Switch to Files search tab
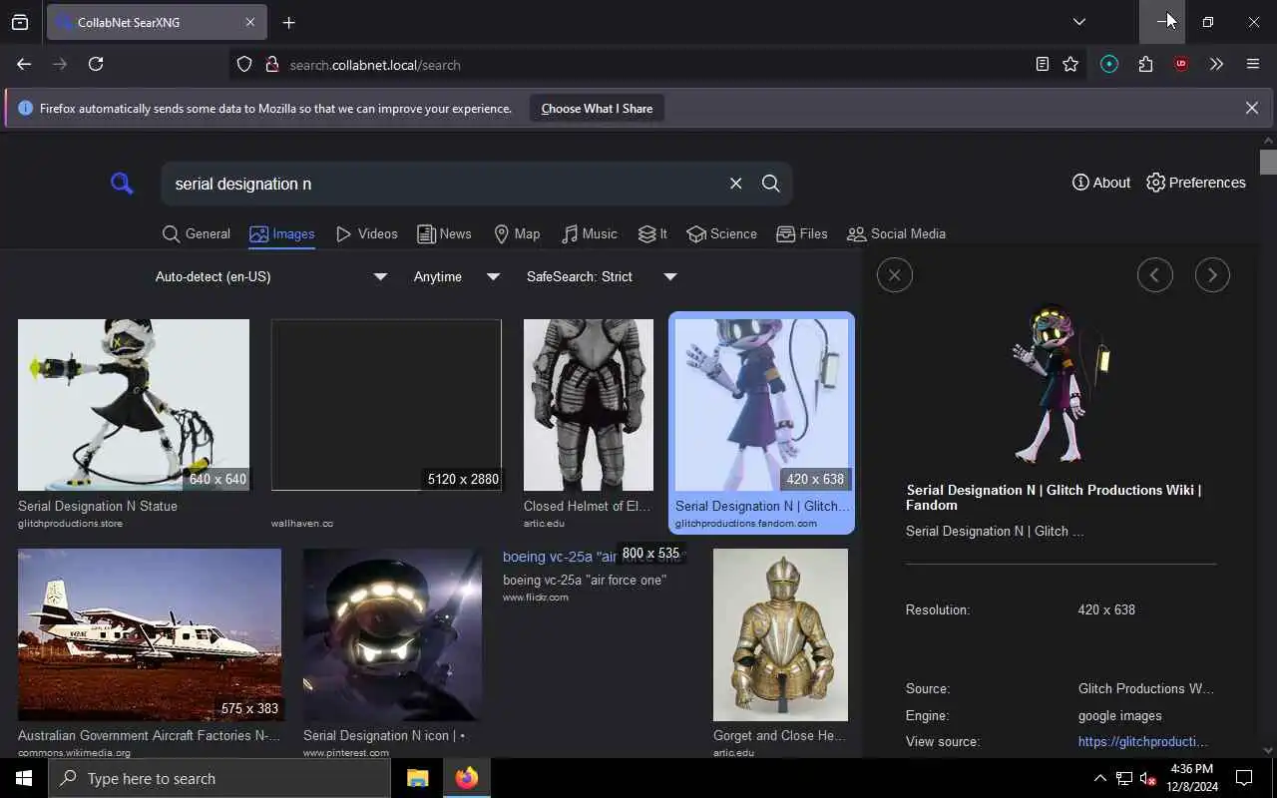Screen dimensions: 1277x798 point(802,233)
